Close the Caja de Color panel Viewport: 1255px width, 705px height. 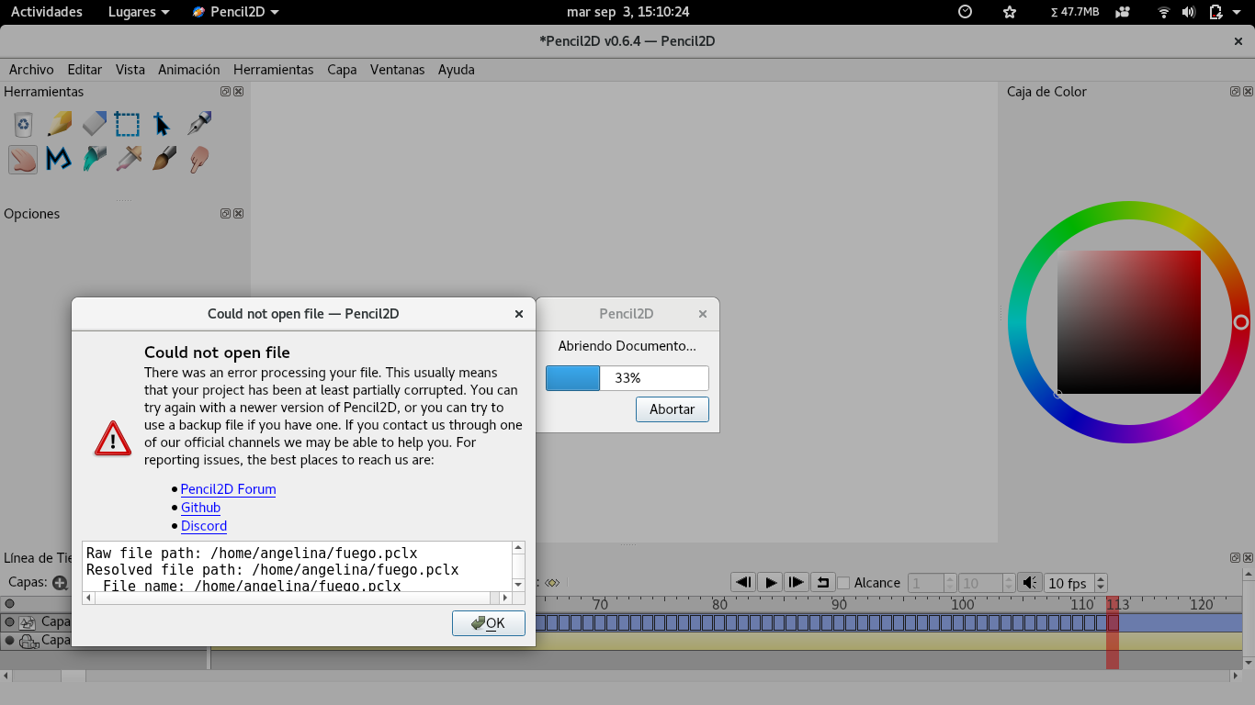pyautogui.click(x=1249, y=92)
